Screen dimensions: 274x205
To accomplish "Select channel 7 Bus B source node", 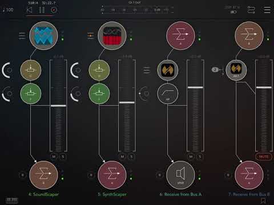I will [249, 36].
